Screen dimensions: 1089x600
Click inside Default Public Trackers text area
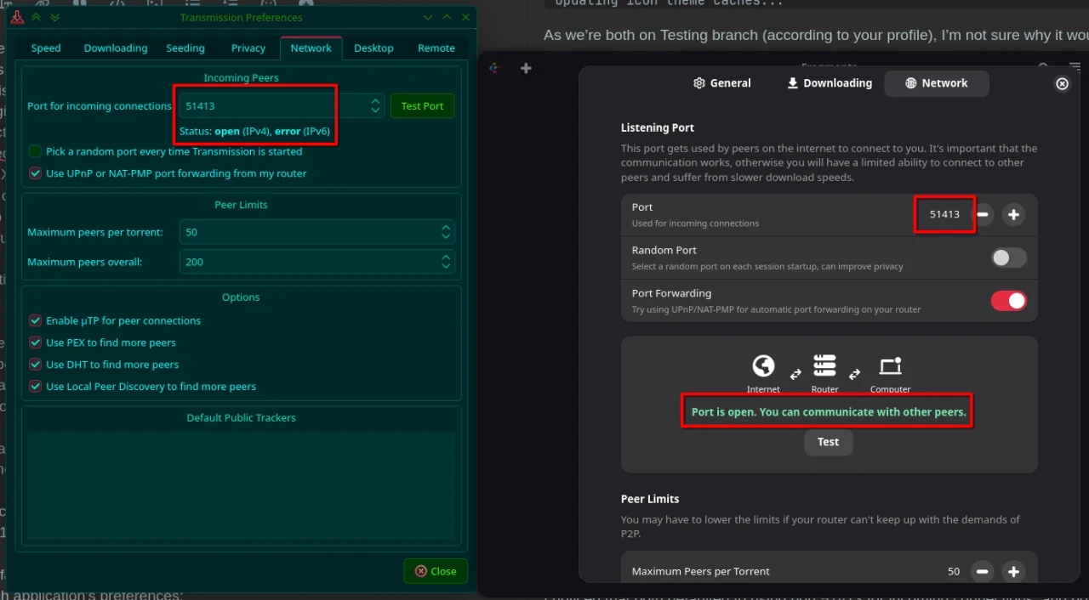click(241, 484)
